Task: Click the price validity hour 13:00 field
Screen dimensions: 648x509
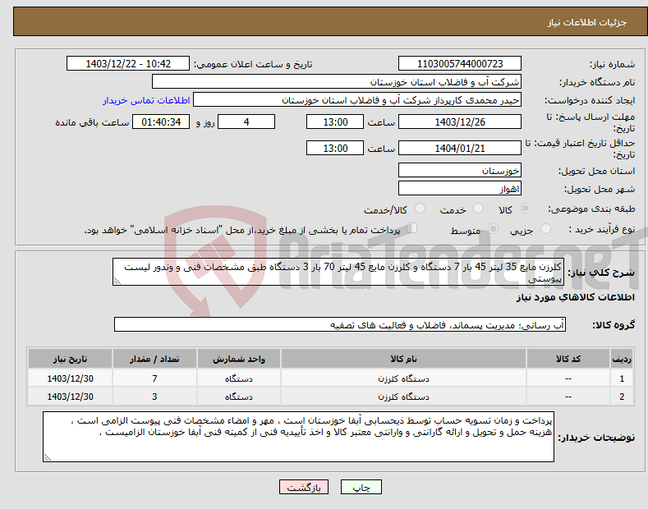Action: pyautogui.click(x=335, y=148)
